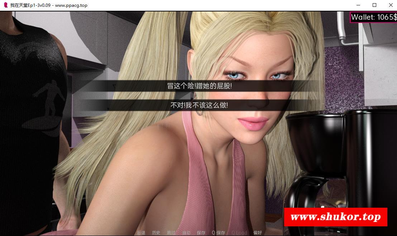Toggle 自动 auto-forward mode
This screenshot has width=397, height=236.
[x=186, y=233]
